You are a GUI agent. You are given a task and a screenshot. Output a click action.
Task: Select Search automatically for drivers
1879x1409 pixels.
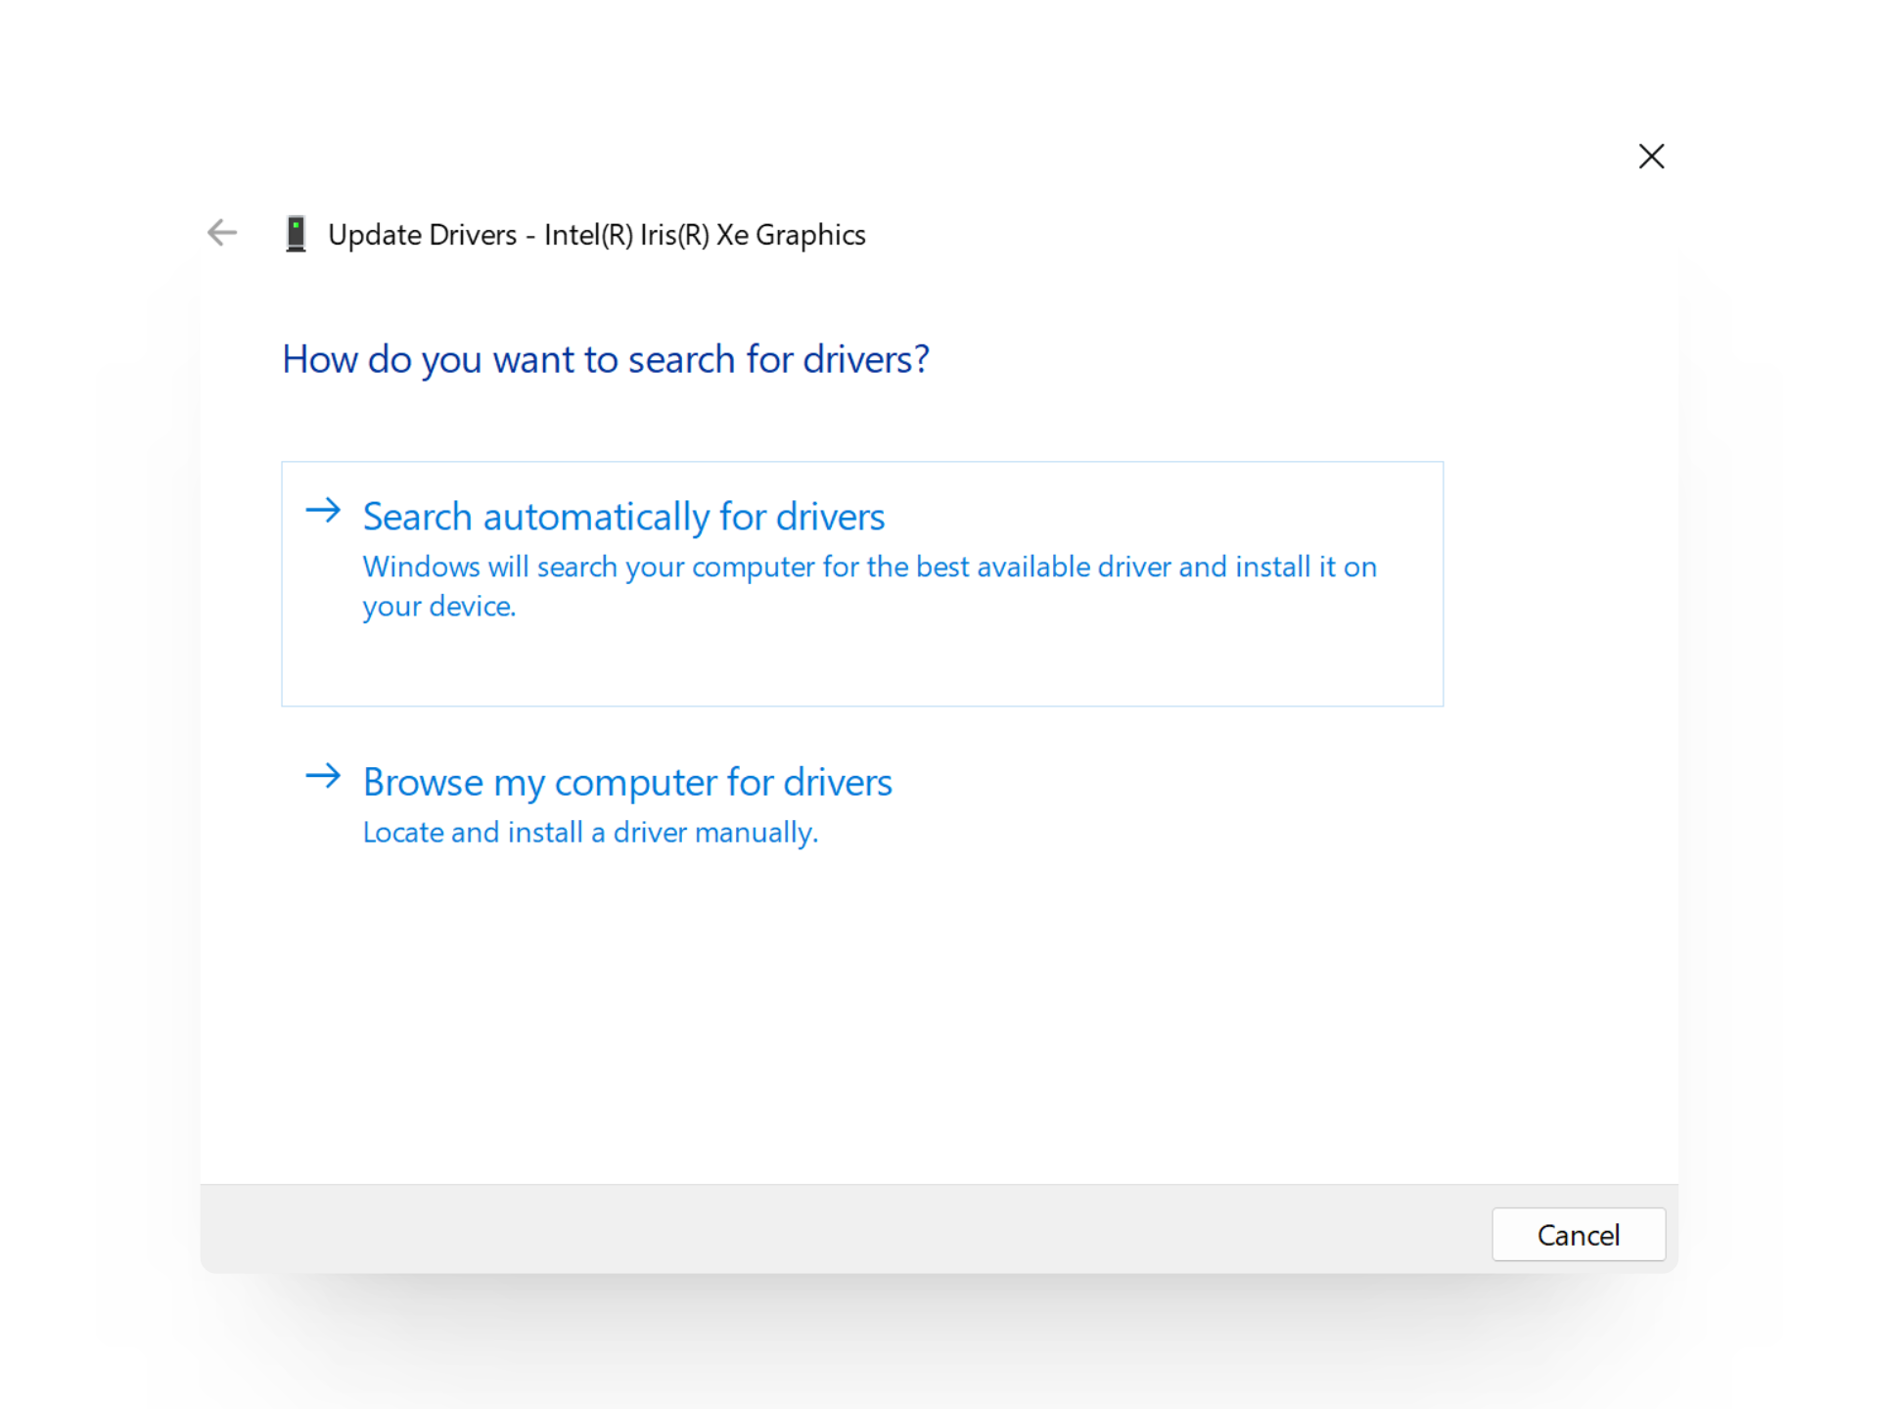622,516
